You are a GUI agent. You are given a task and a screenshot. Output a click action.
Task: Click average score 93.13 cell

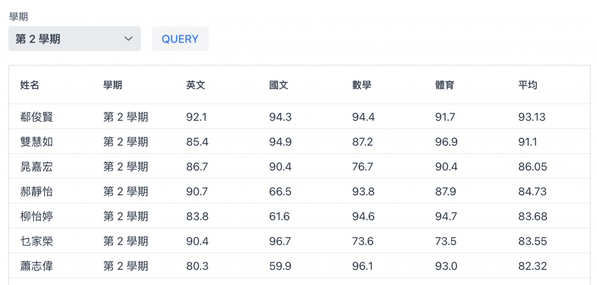pyautogui.click(x=532, y=117)
